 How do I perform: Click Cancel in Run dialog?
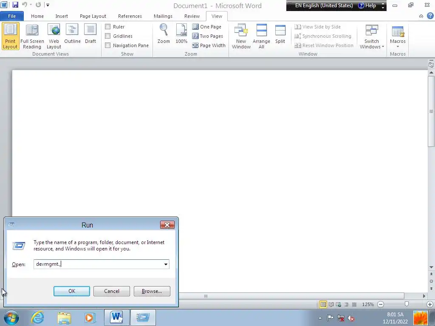tap(112, 291)
